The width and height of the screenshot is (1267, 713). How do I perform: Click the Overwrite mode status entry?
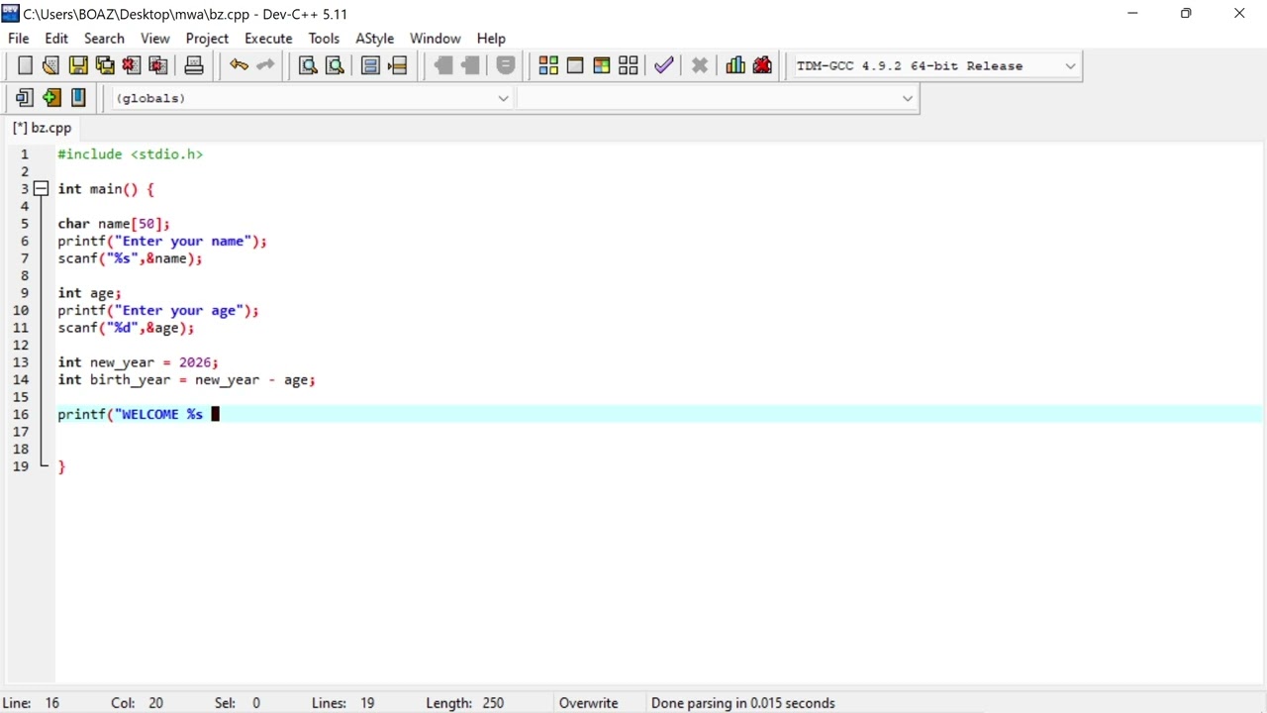pyautogui.click(x=588, y=703)
